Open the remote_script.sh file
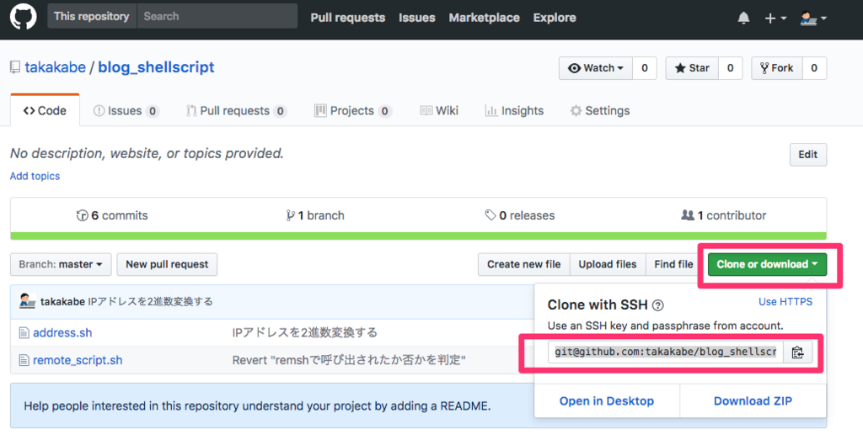The height and width of the screenshot is (445, 863). click(x=78, y=360)
